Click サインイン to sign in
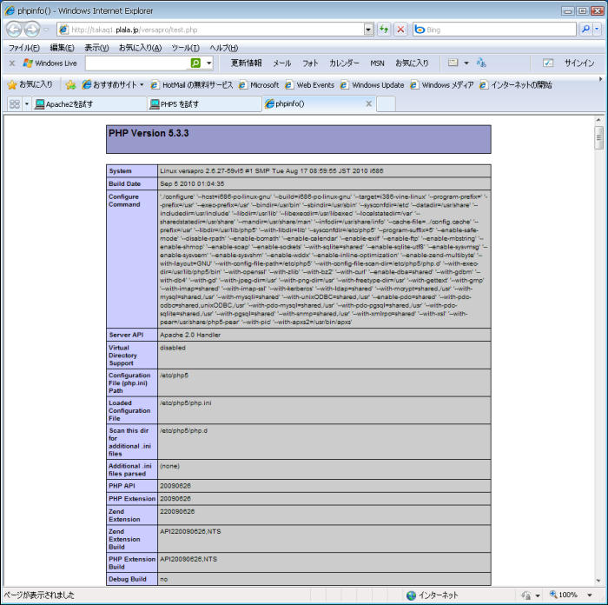Screen dimensions: 608x605 point(579,63)
